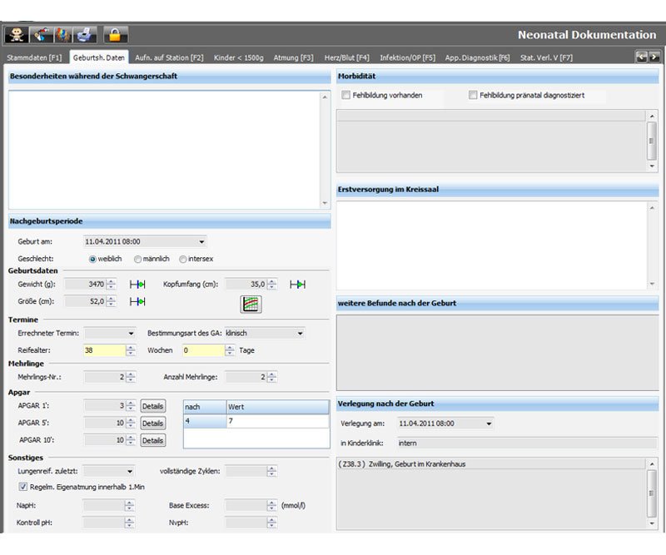Open the Lungenreif. zuletzt dropdown
Screen dimensions: 666x555
coord(130,471)
